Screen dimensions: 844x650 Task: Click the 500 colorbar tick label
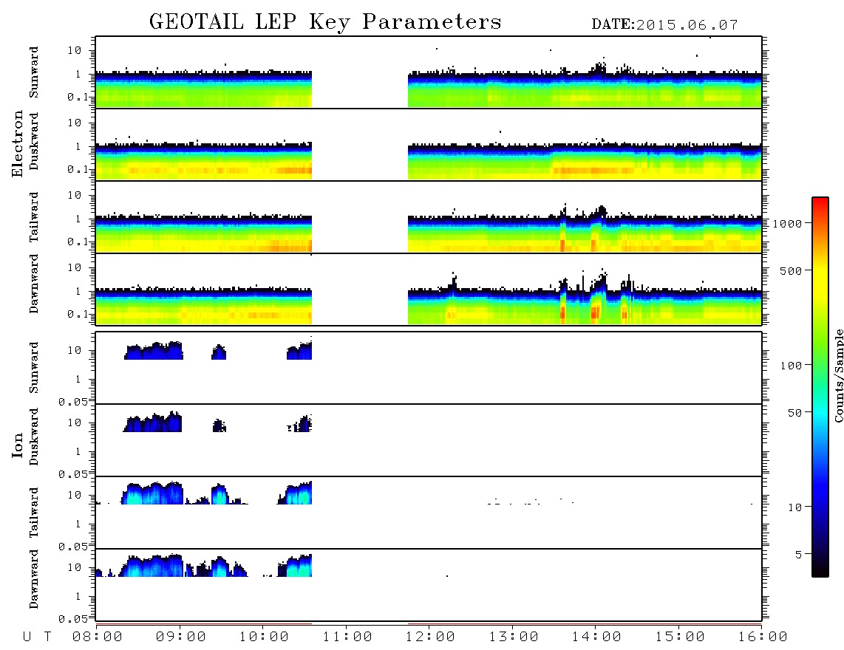(x=792, y=270)
